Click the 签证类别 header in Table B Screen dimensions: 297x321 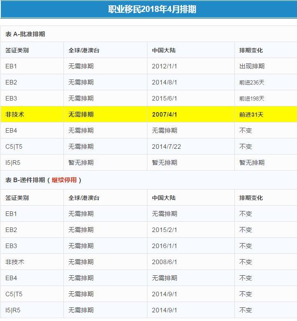pyautogui.click(x=17, y=198)
